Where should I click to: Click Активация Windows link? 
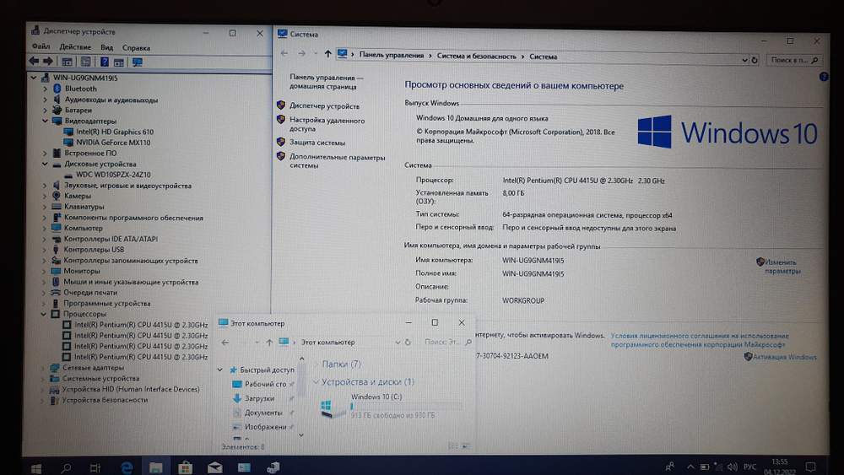(784, 357)
